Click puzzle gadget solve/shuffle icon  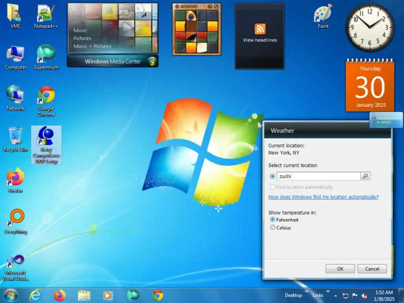(x=216, y=6)
